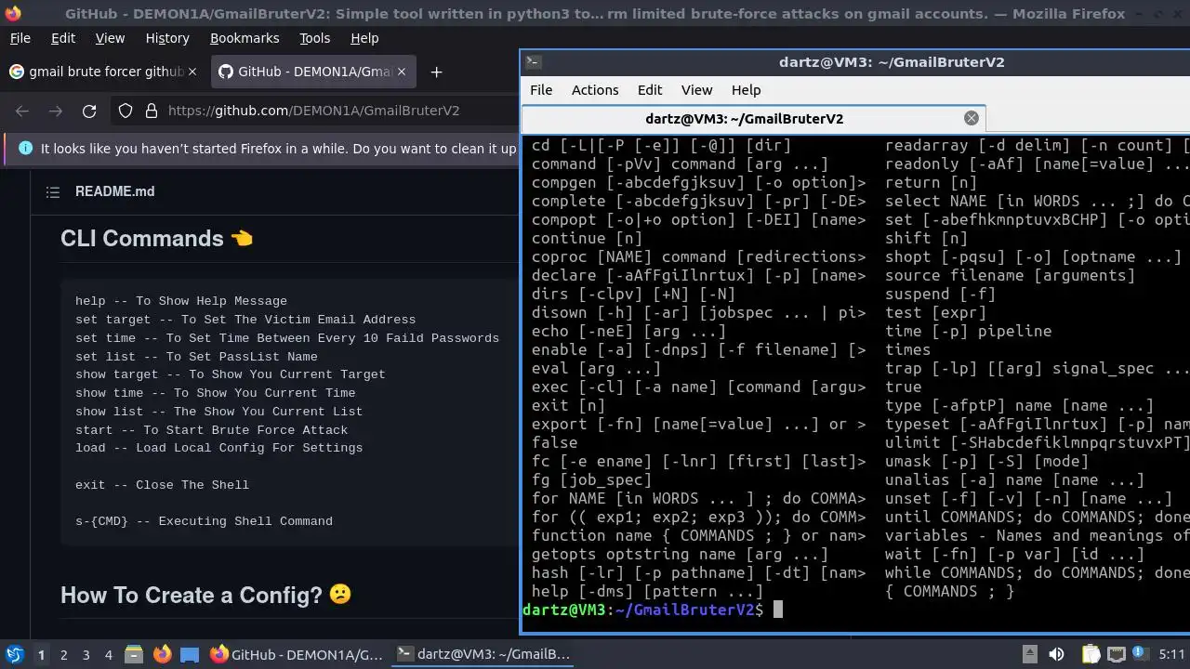Click the Firefox forward arrow button

click(56, 111)
